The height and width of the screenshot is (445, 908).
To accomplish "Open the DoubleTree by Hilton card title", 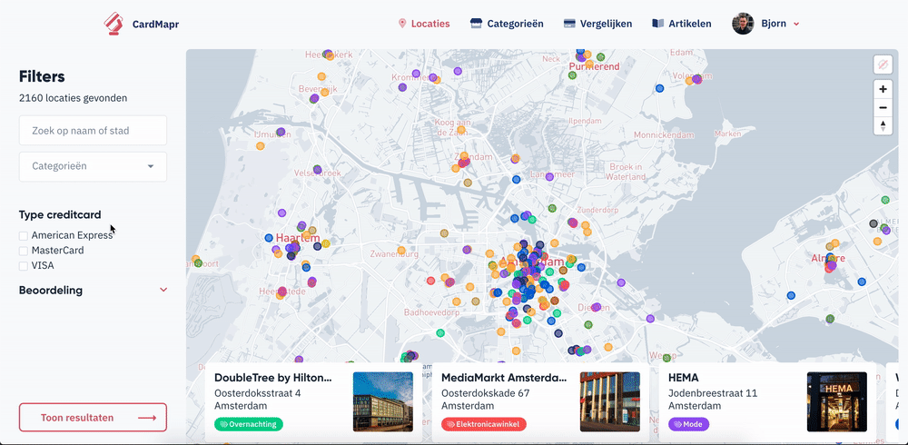I will click(x=272, y=378).
